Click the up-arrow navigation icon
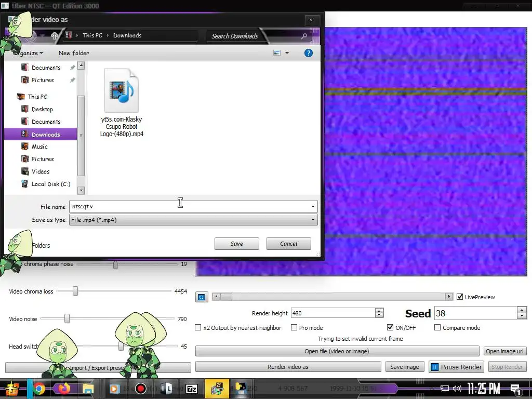Screen dimensions: 532x399 54,36
